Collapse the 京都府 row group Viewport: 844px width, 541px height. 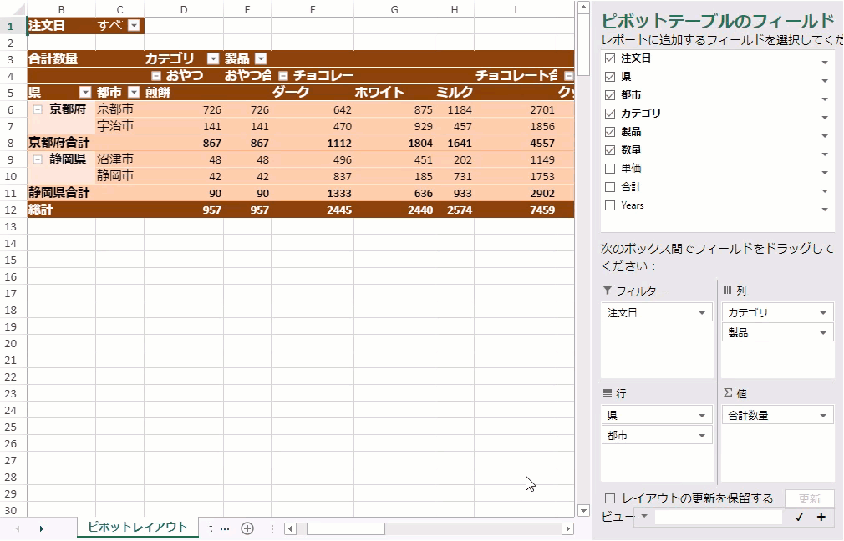point(37,109)
